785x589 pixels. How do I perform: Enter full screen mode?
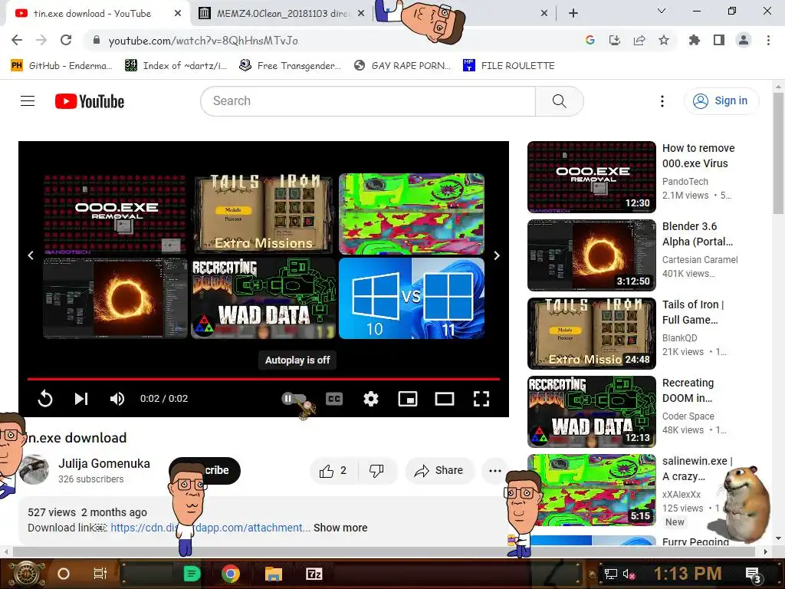[x=481, y=399]
